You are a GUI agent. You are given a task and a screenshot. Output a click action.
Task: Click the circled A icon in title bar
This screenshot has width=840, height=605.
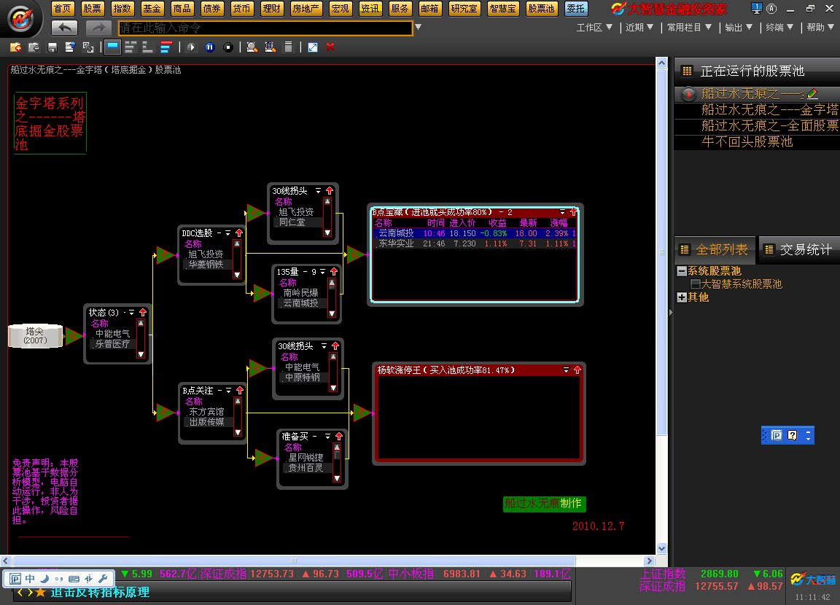pyautogui.click(x=771, y=9)
